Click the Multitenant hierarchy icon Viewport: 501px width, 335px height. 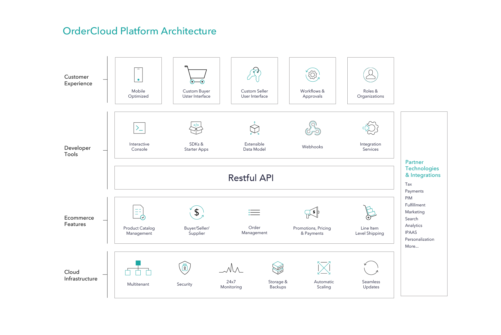pyautogui.click(x=138, y=268)
